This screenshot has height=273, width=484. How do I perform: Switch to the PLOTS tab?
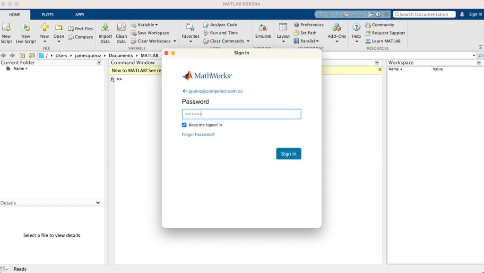(x=48, y=15)
